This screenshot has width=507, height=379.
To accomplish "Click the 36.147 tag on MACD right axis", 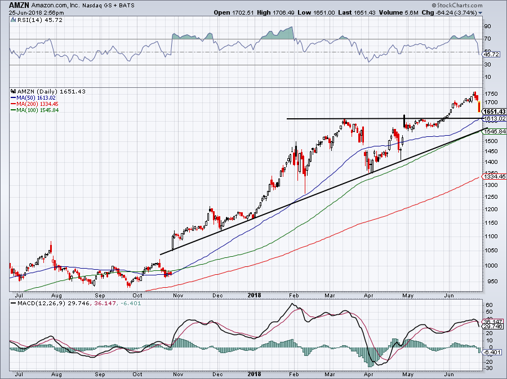I will (x=493, y=322).
